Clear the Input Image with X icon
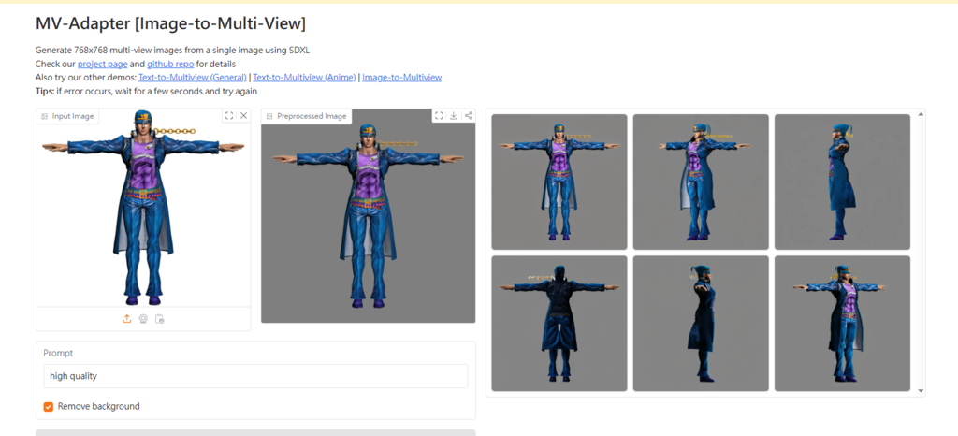This screenshot has width=958, height=436. (243, 115)
